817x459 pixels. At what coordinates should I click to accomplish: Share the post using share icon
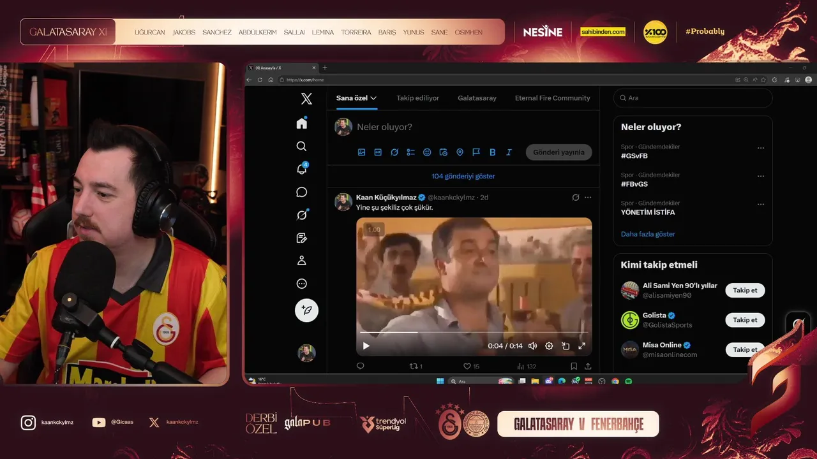[588, 366]
